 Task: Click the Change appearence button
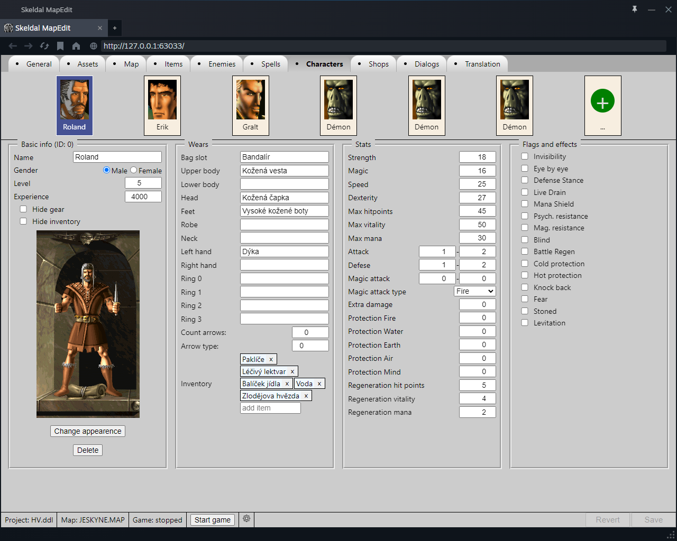(x=88, y=431)
